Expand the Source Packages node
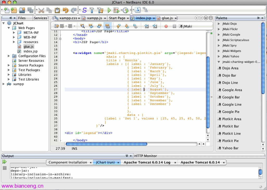 [9, 65]
